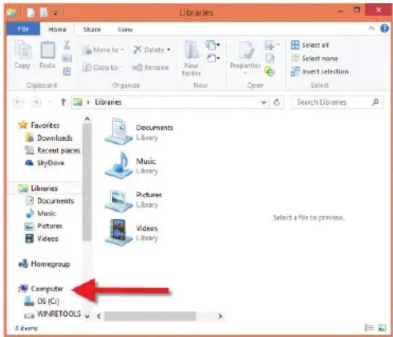Switch to the View ribbon tab
This screenshot has width=393, height=337.
point(125,29)
